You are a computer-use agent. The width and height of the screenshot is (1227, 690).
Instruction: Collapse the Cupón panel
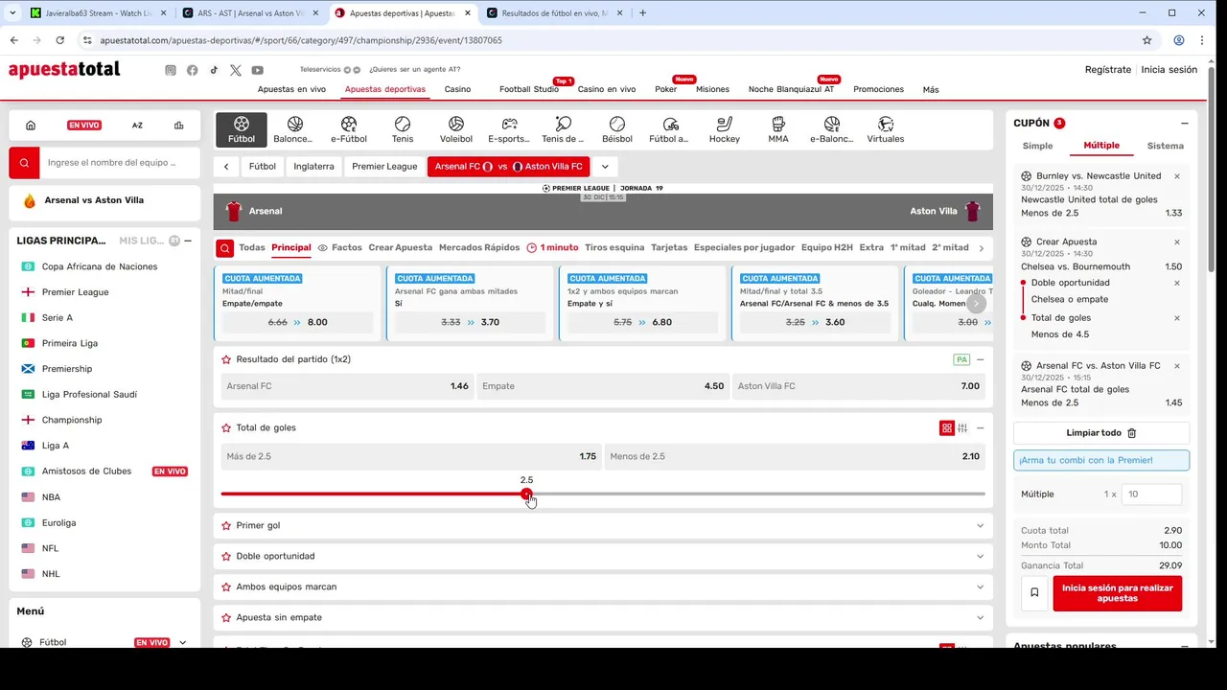[1185, 124]
